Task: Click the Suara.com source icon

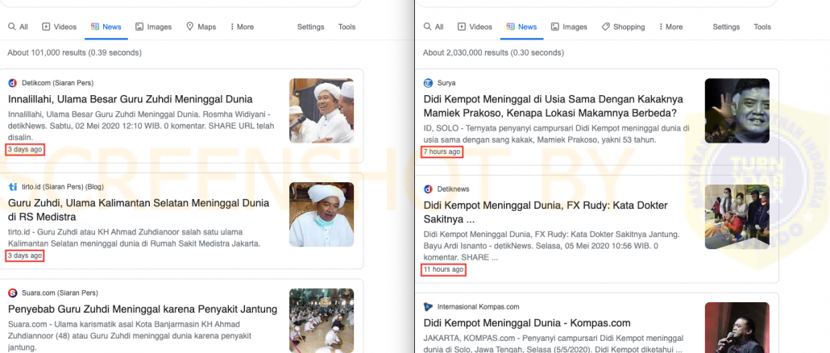Action: 13,293
